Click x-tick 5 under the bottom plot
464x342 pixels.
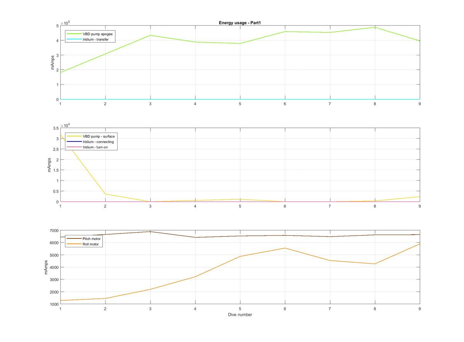[x=240, y=308]
